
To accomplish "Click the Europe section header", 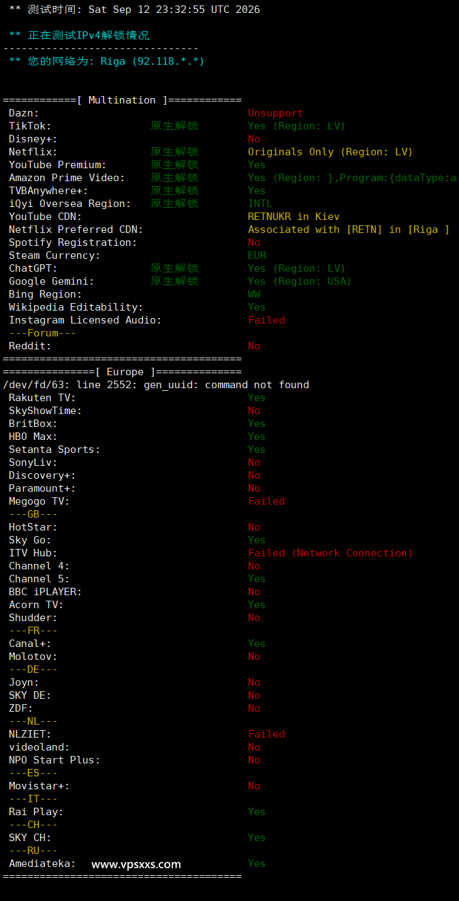I will [x=122, y=372].
